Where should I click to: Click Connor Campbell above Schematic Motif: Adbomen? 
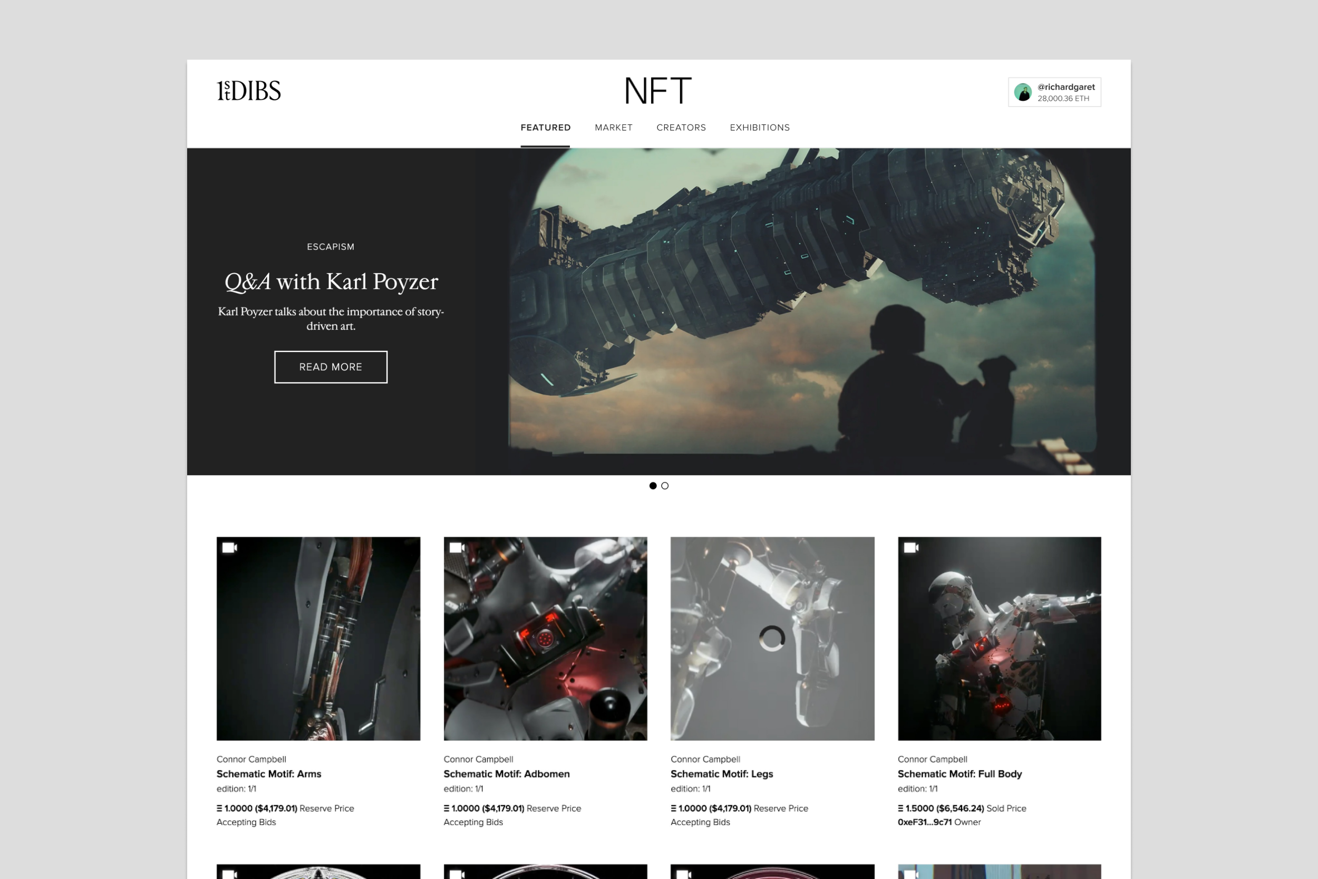[478, 759]
